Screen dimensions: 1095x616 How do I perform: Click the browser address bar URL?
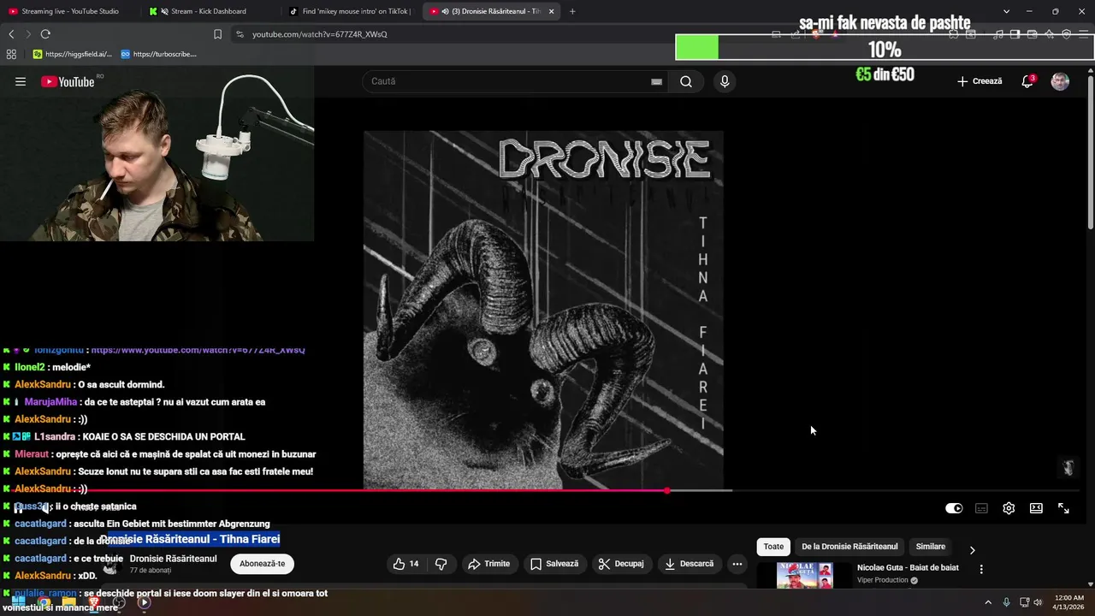(x=319, y=34)
